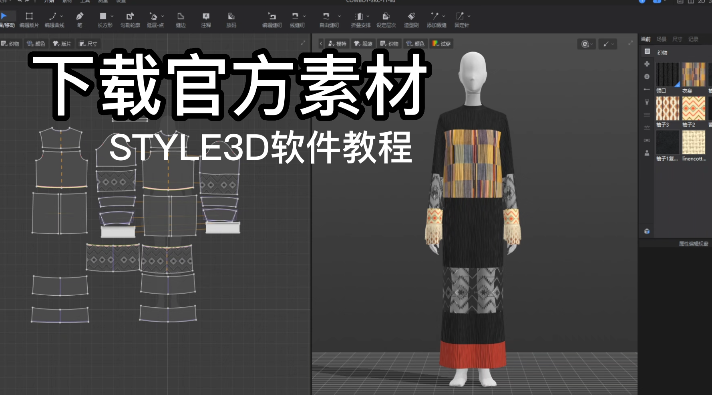
Task: Select the 编辑曲线 tool
Action: 54,20
